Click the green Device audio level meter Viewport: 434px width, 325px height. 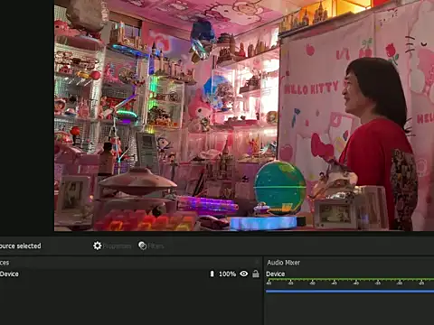pos(350,280)
